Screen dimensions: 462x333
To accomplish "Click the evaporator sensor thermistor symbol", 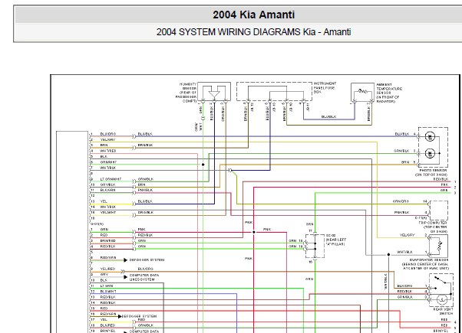I will [x=439, y=246].
